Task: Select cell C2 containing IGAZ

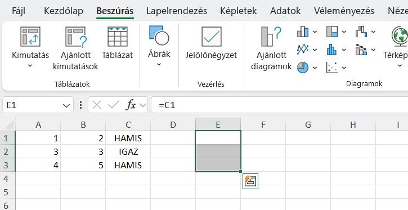Action: pyautogui.click(x=128, y=151)
